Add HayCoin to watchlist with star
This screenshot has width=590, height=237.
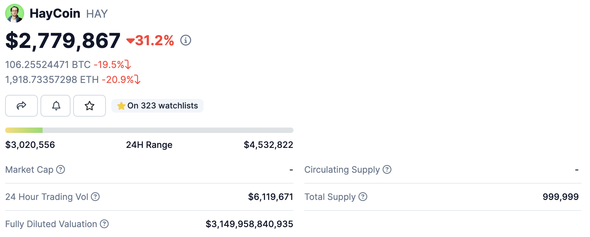90,106
